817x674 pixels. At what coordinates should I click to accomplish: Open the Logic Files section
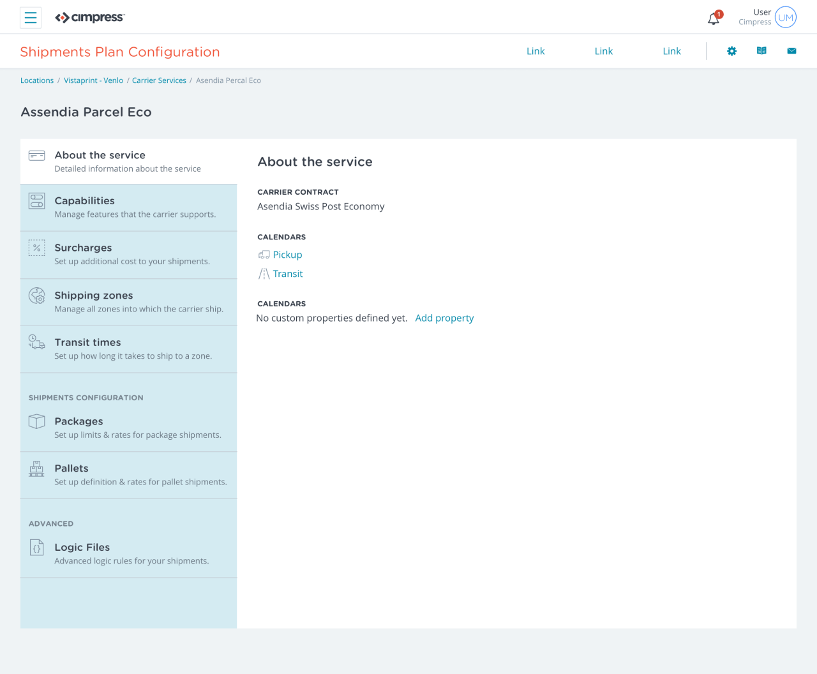click(x=129, y=555)
